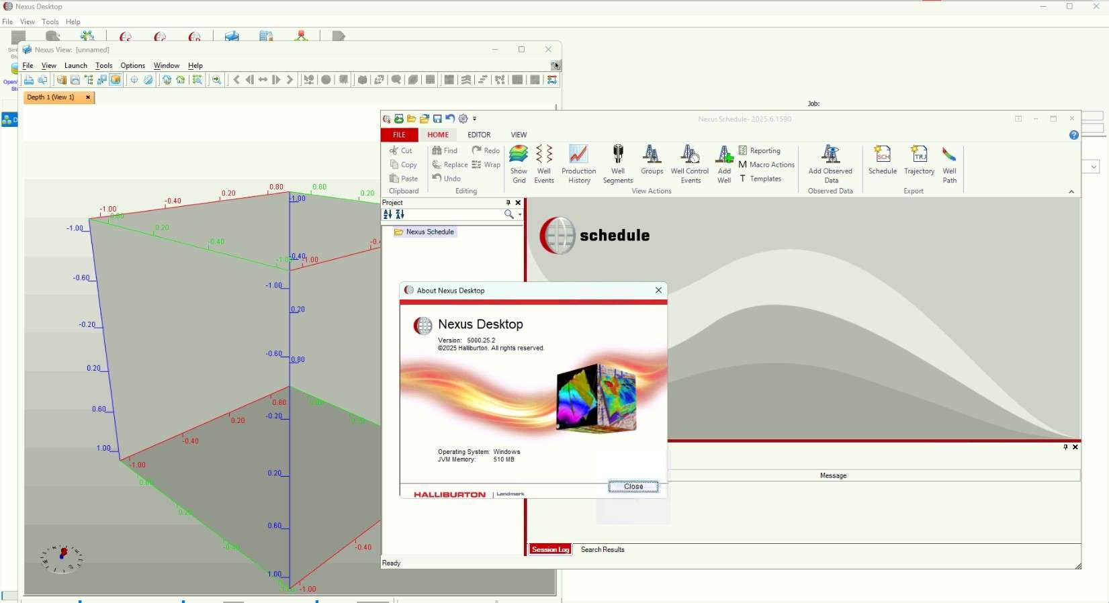Screen dimensions: 1109x603
Task: Open the quick access toolbar customize dropdown
Action: click(474, 119)
